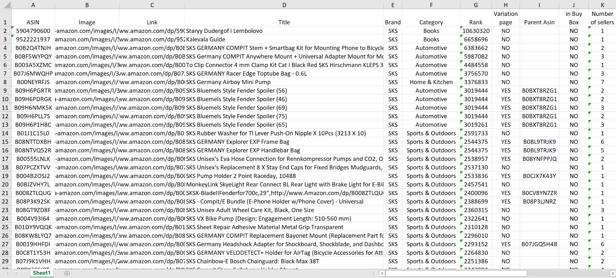Click the horizontal scrollbar thumb

point(456,273)
